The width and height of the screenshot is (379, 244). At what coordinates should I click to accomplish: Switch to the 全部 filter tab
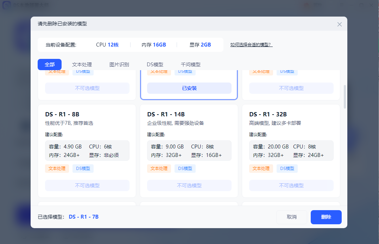[x=49, y=65]
